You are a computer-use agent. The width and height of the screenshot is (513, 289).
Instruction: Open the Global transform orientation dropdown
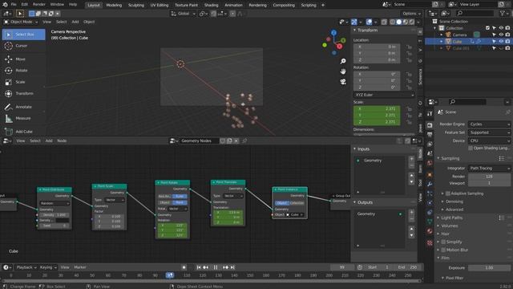point(184,14)
